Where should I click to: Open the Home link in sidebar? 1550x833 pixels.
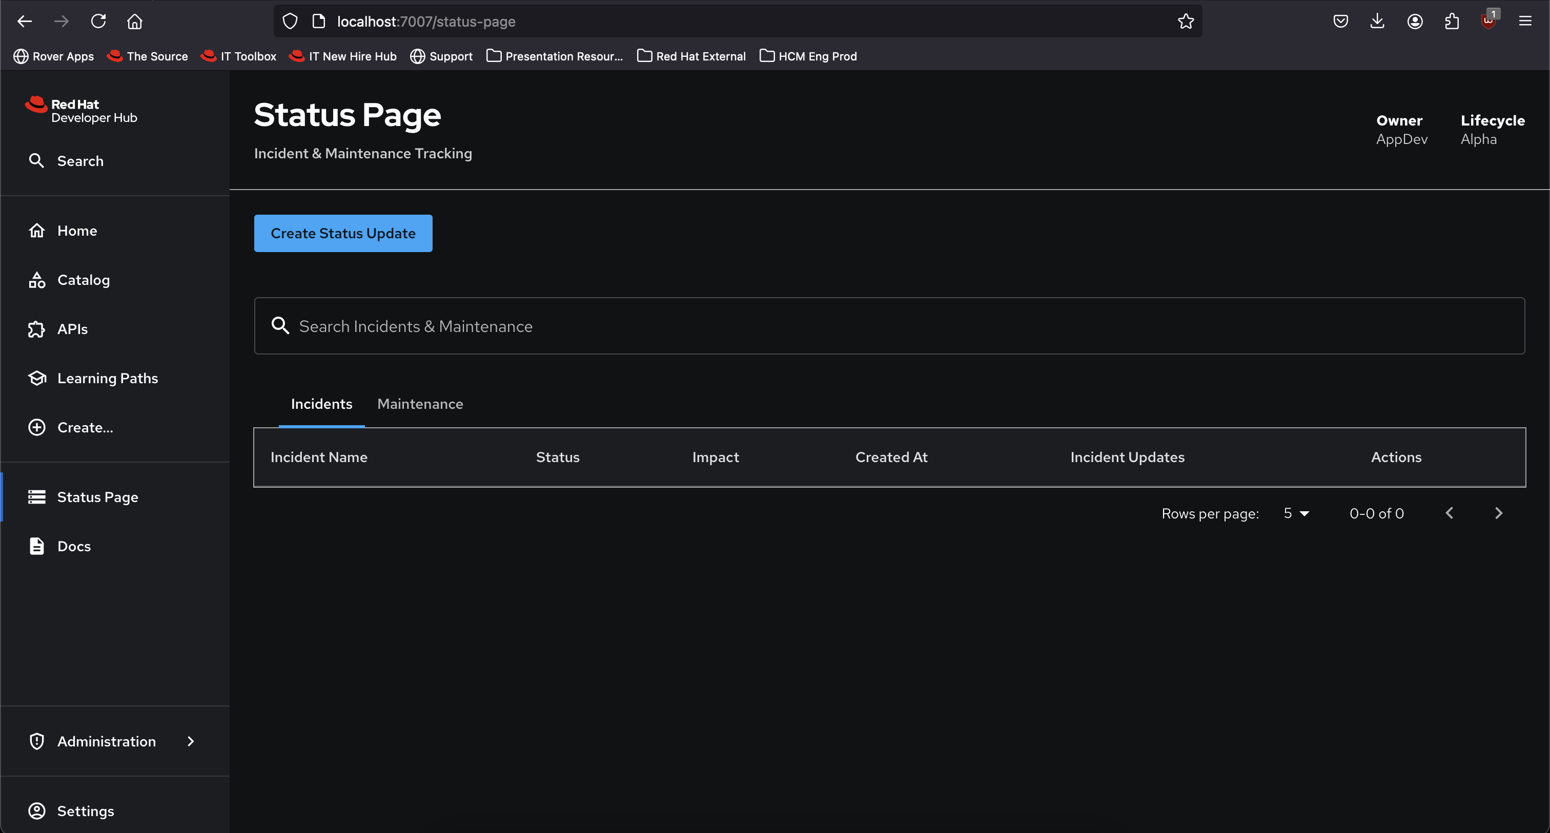point(77,231)
